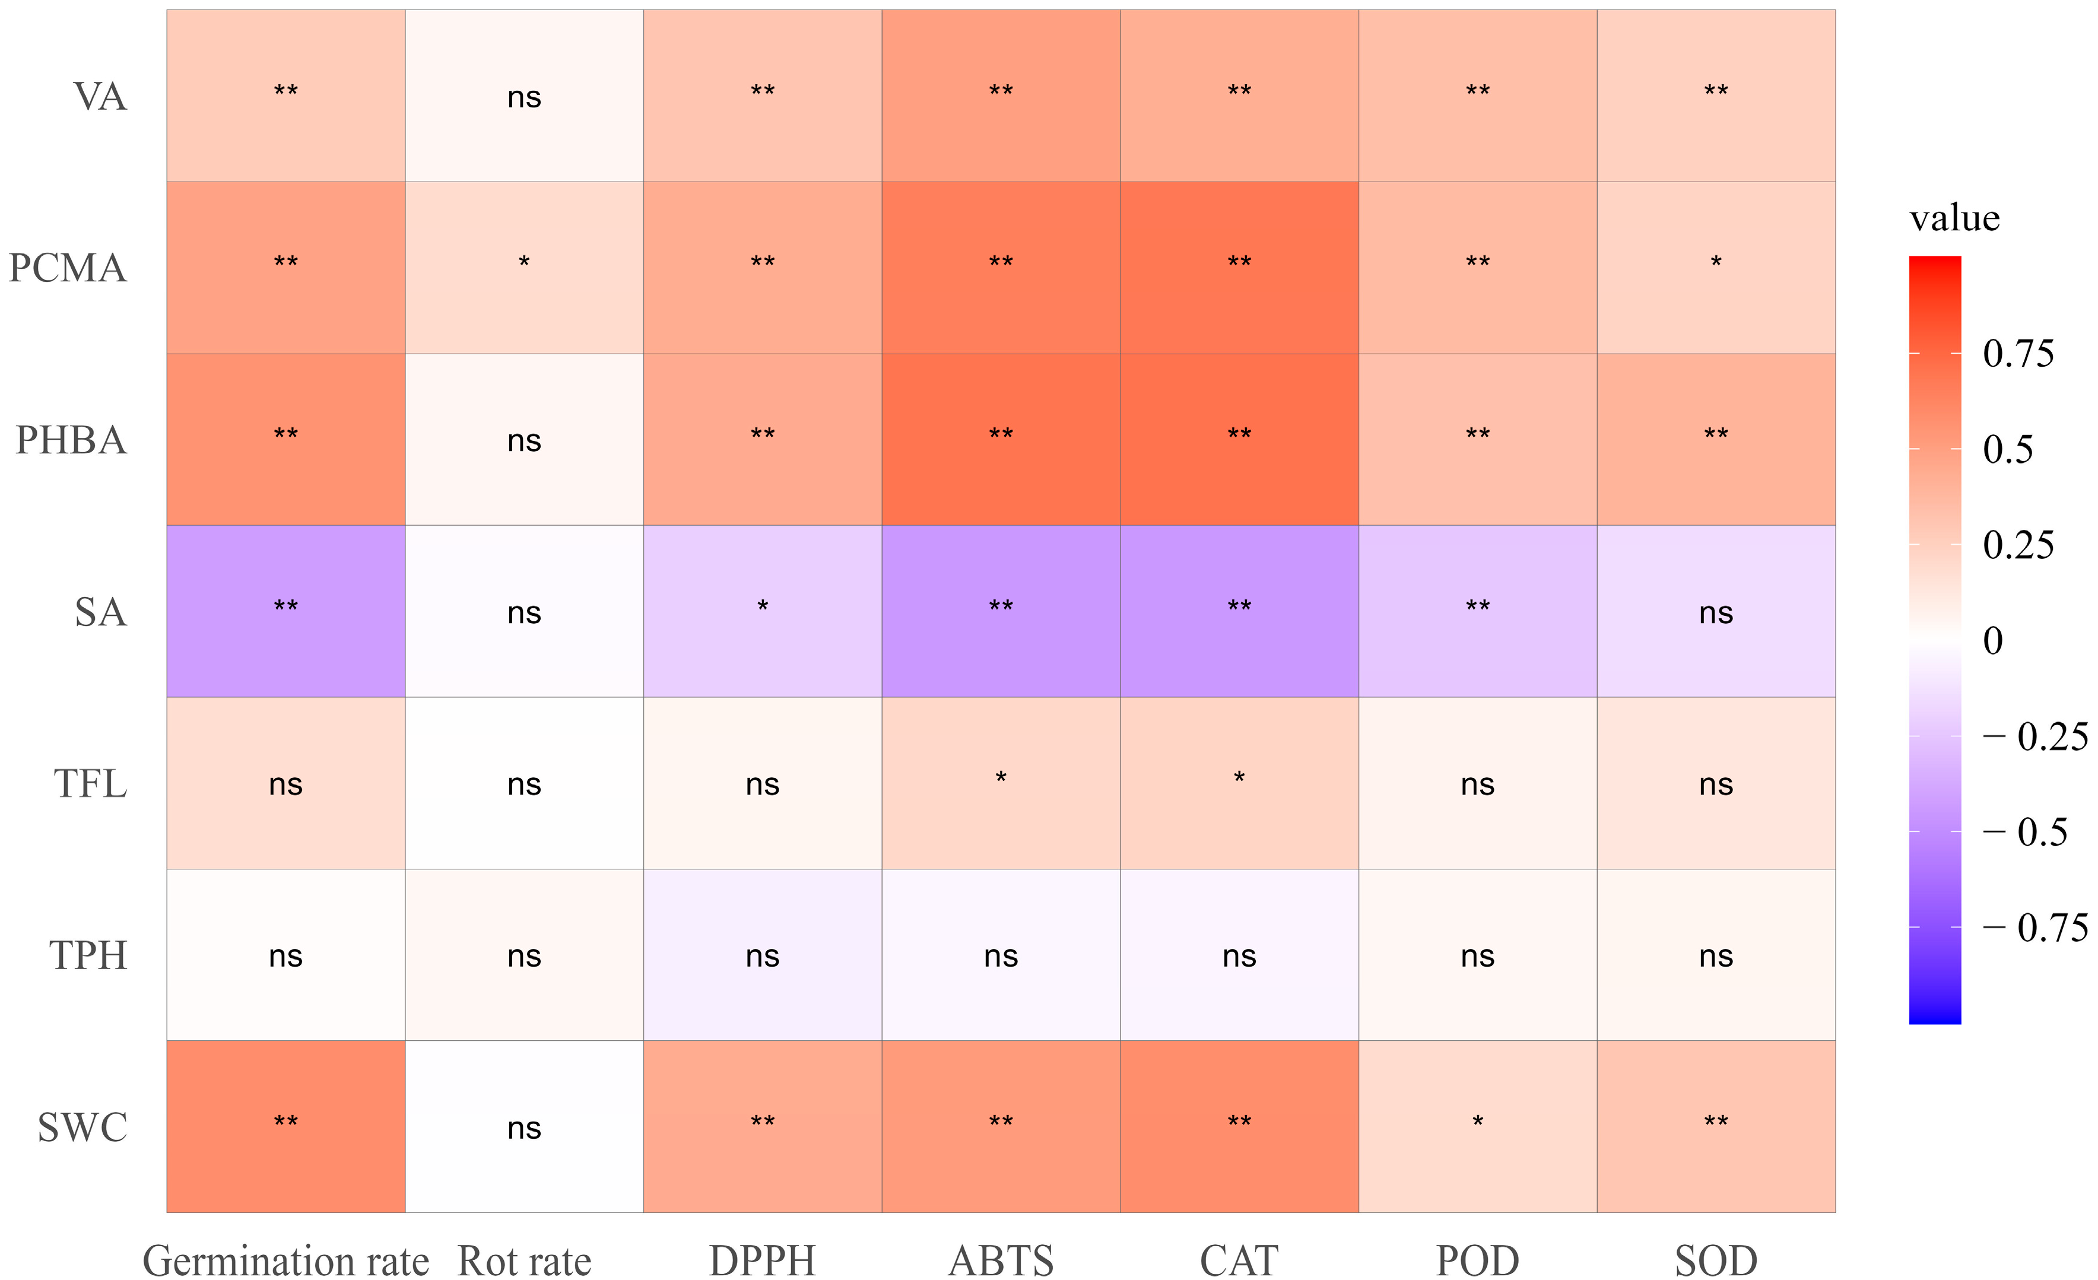Screen dimensions: 2098x1280
Task: Click the VA row label
Action: pyautogui.click(x=100, y=96)
